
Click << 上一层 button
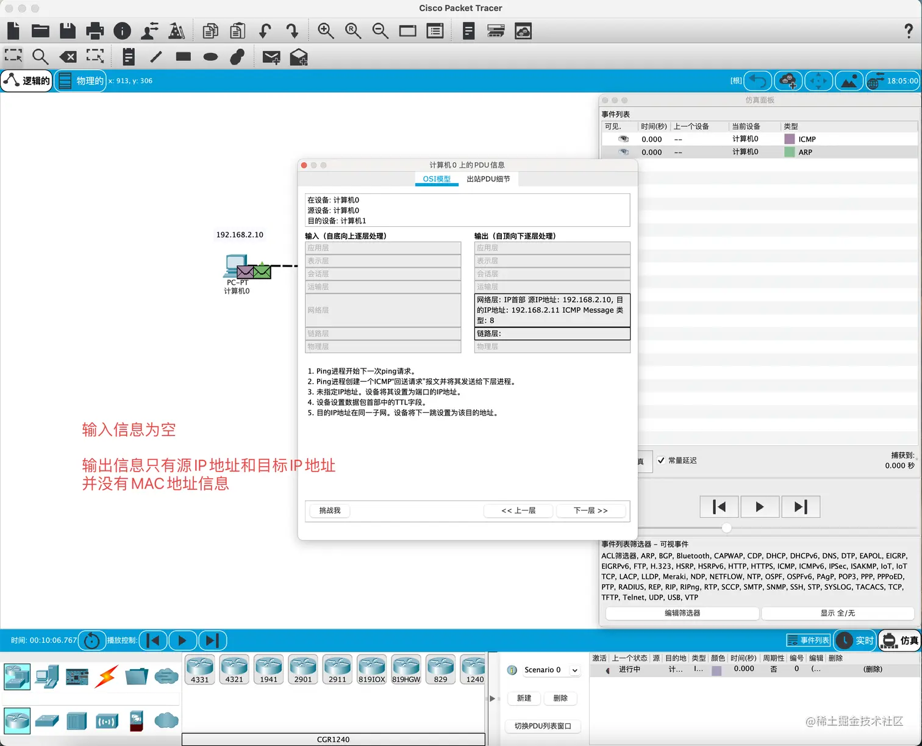[x=518, y=511]
